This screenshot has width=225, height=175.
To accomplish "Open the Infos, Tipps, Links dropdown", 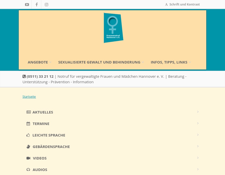I will click(170, 62).
